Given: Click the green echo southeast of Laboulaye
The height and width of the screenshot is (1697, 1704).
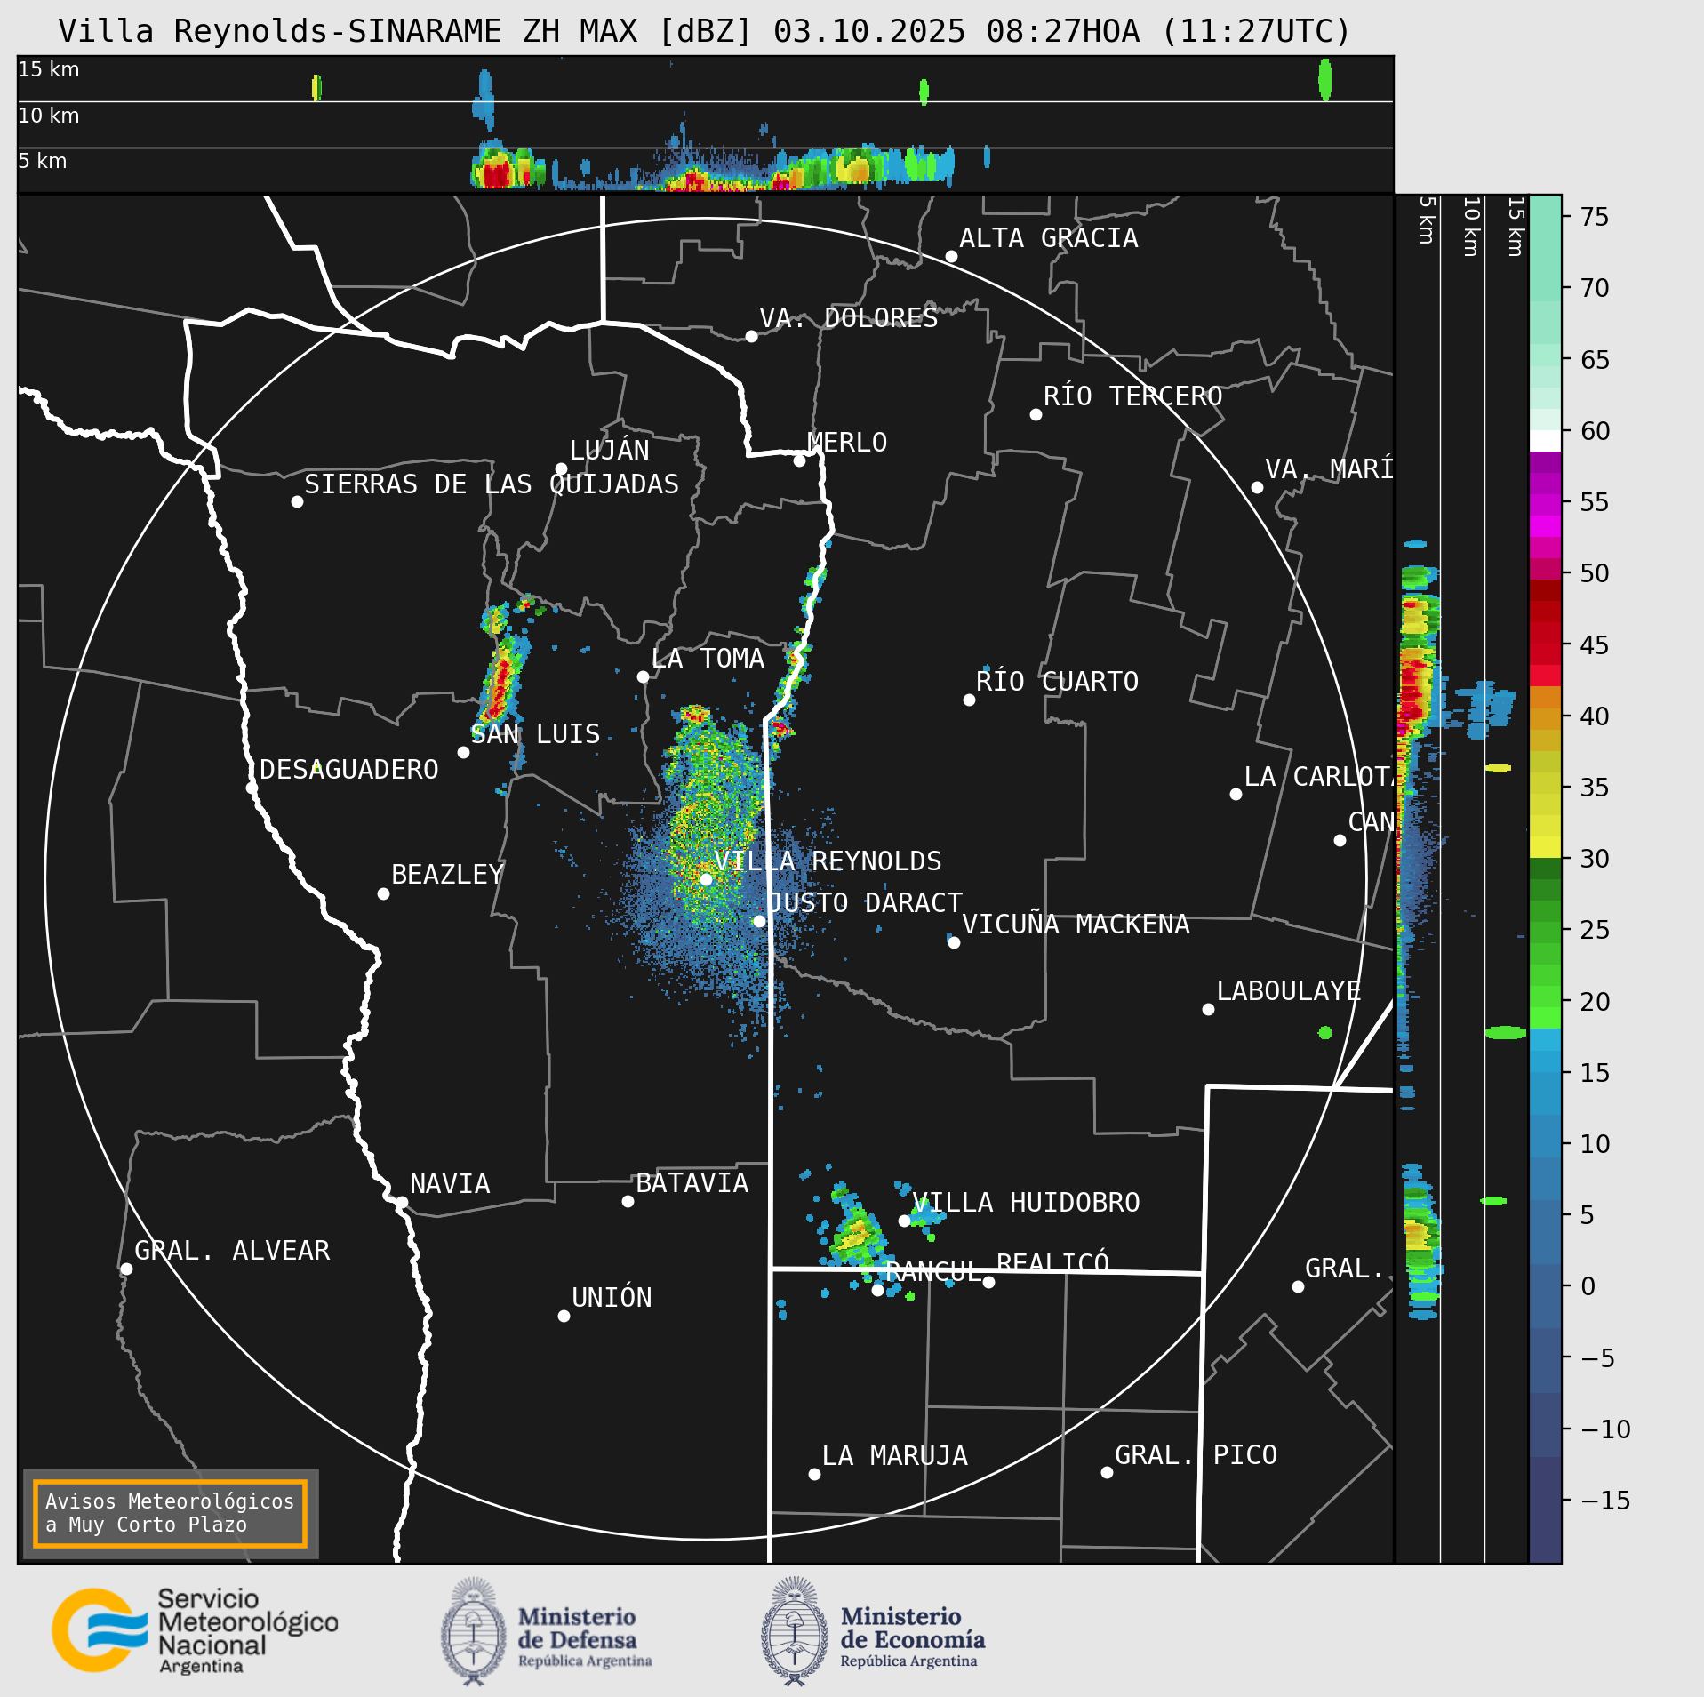Looking at the screenshot, I should coord(1324,1032).
